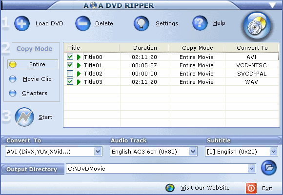283x195 pixels.
Task: Open the title bar triangle menu
Action: click(272, 5)
